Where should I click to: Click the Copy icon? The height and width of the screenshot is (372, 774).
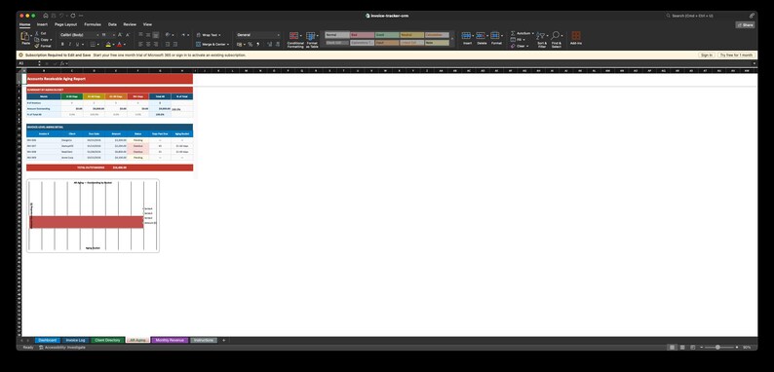tap(37, 40)
